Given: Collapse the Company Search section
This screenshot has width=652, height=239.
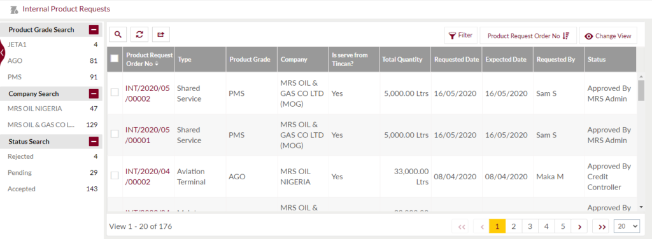Looking at the screenshot, I should pos(94,94).
